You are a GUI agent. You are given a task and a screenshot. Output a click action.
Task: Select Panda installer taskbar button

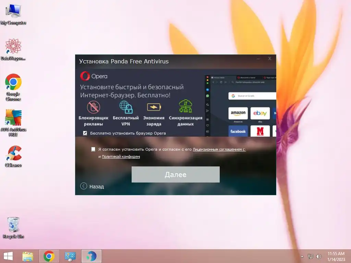click(x=91, y=256)
